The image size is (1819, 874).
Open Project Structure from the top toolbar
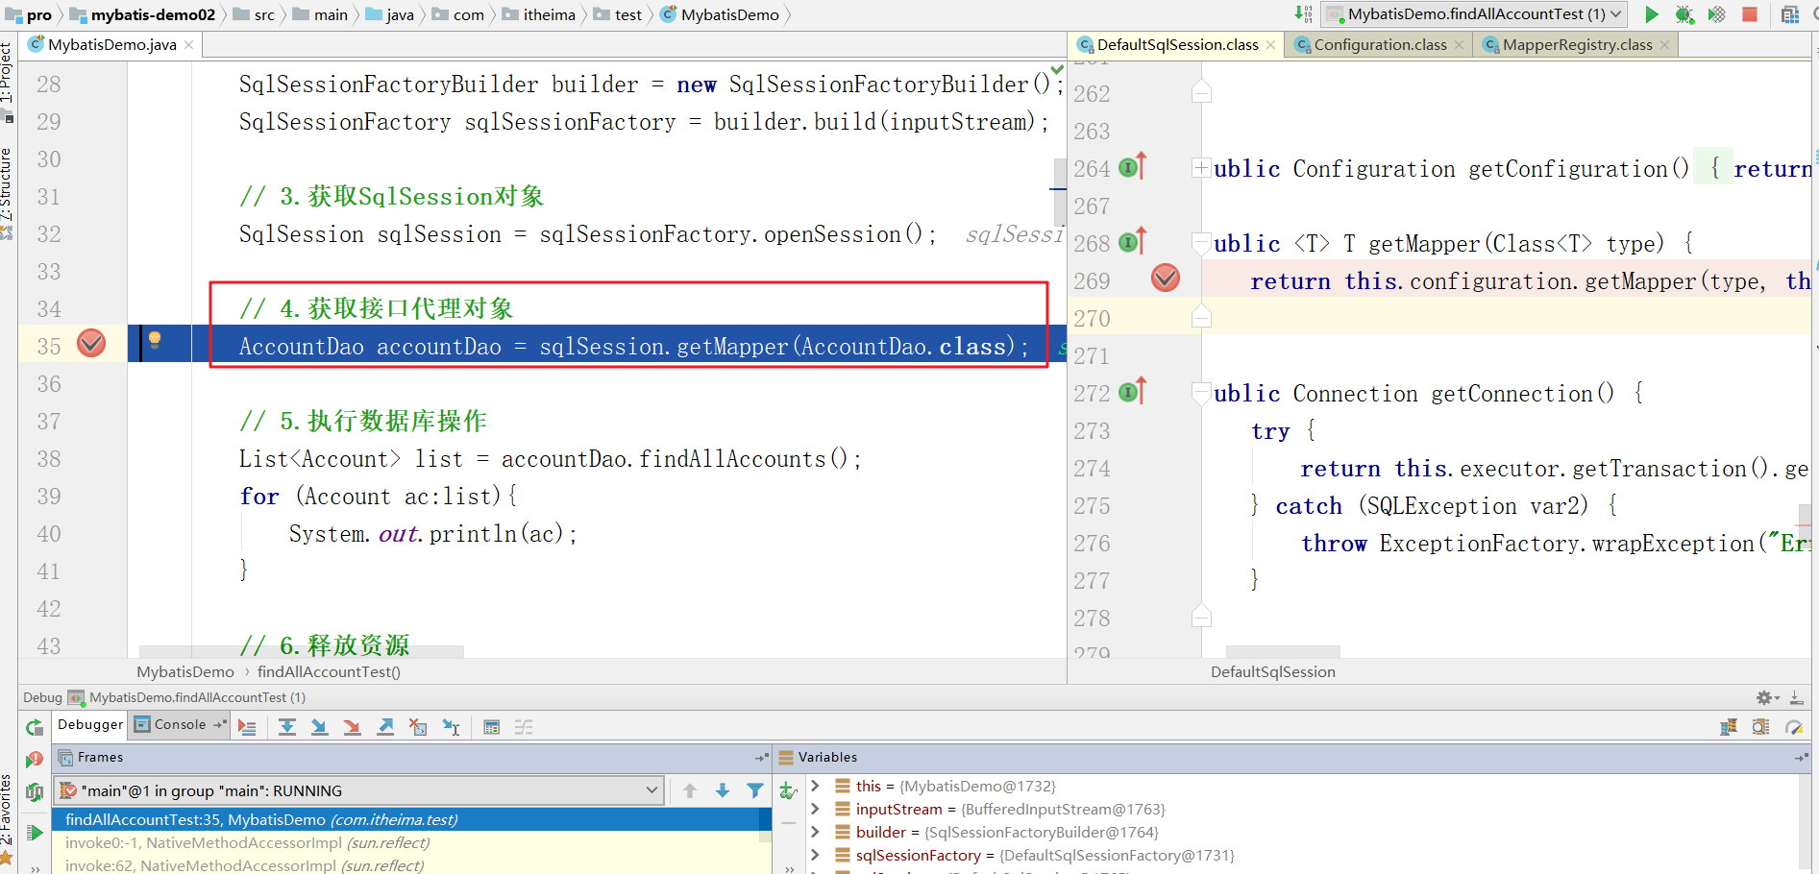click(x=1789, y=14)
